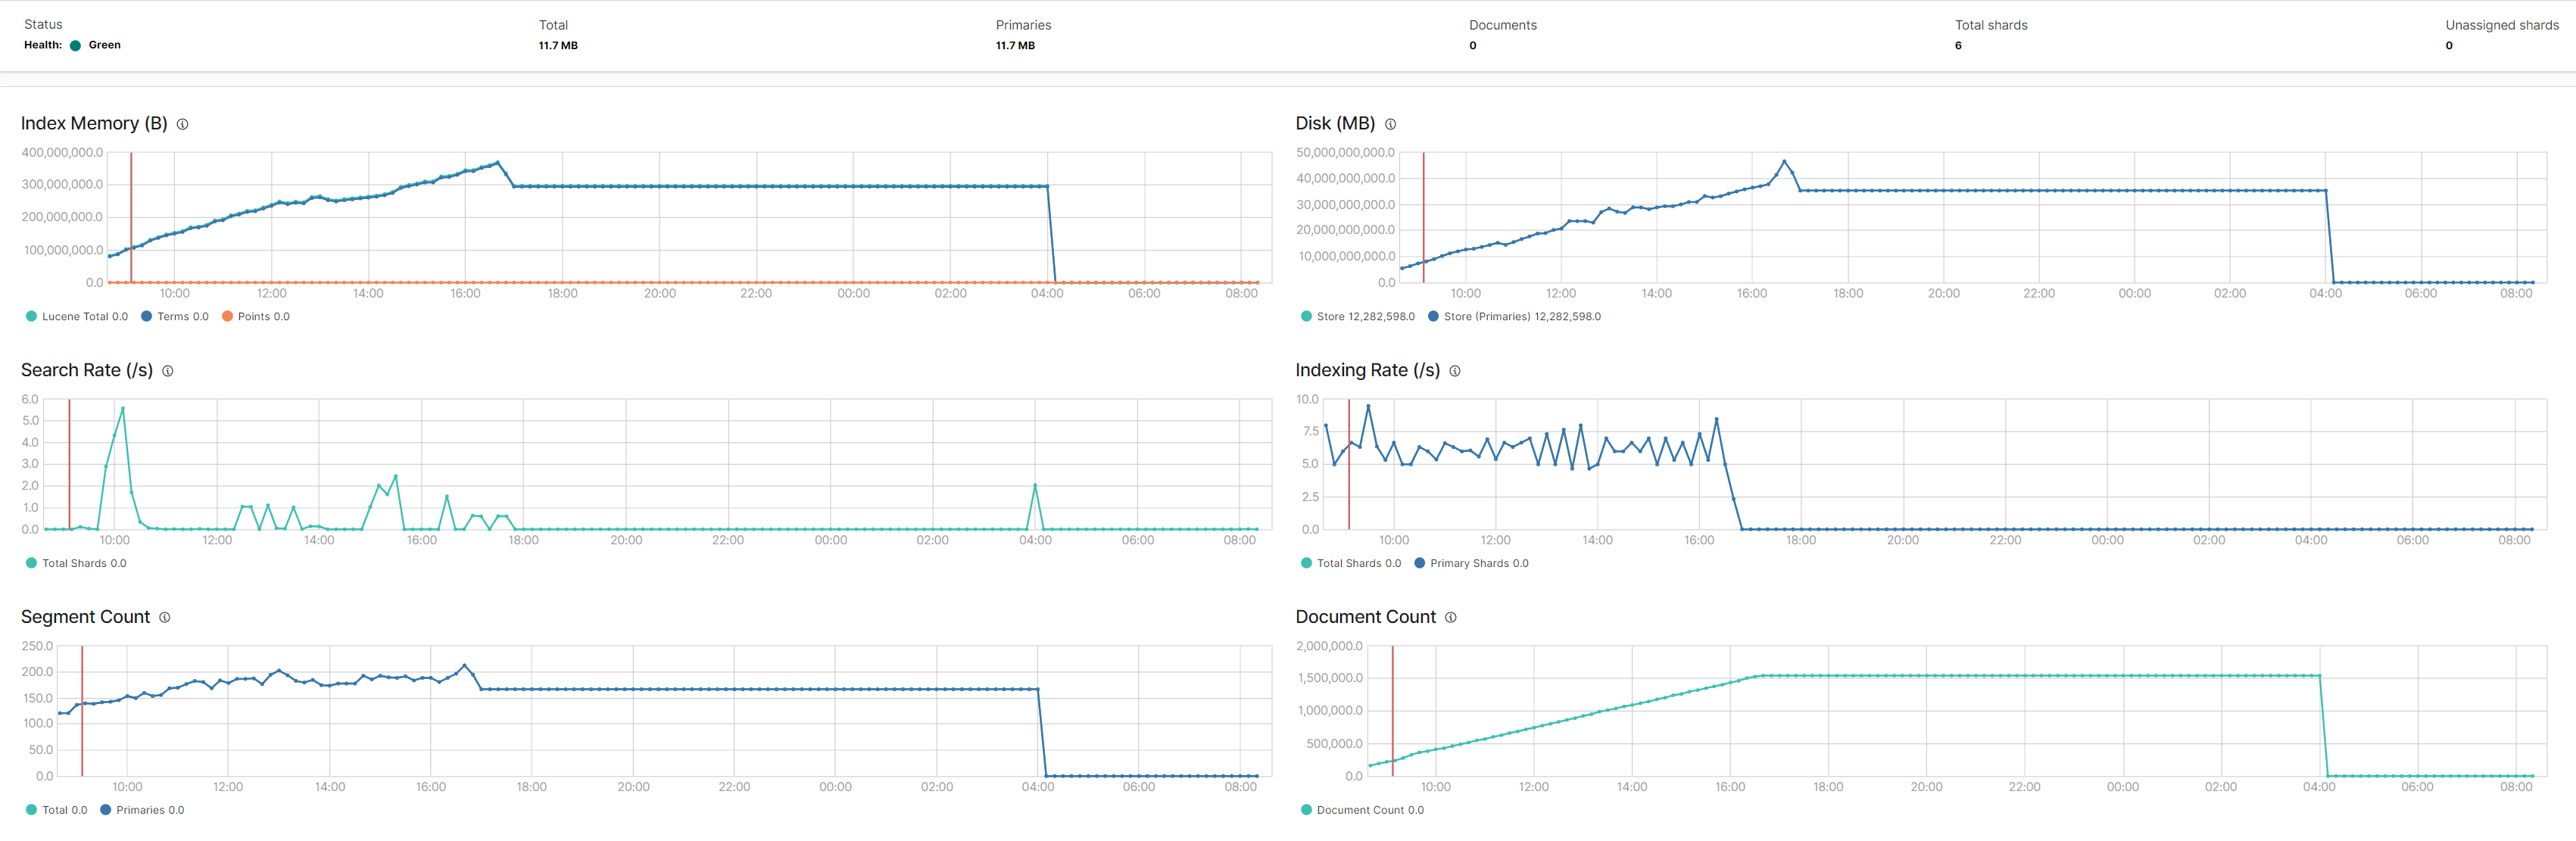Open info icon for Search Rate (/s)
The height and width of the screenshot is (841, 2576).
(168, 371)
